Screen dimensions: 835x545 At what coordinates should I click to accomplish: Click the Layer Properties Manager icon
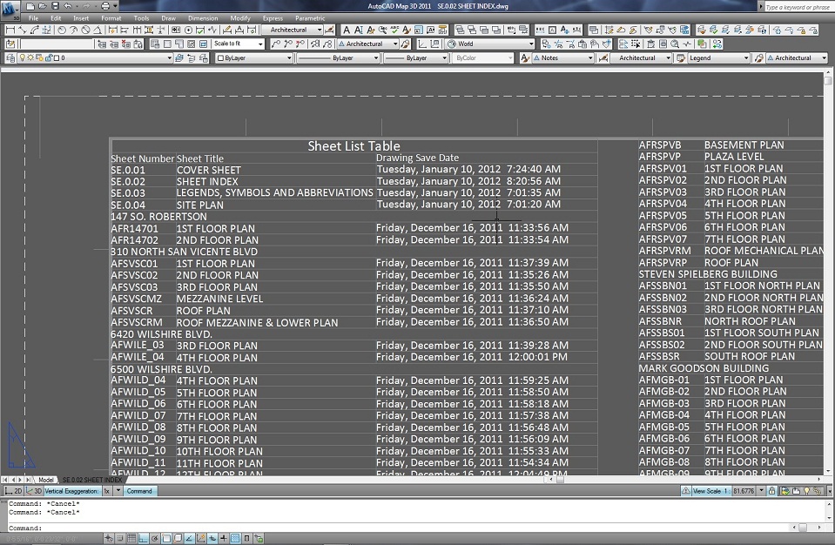10,57
